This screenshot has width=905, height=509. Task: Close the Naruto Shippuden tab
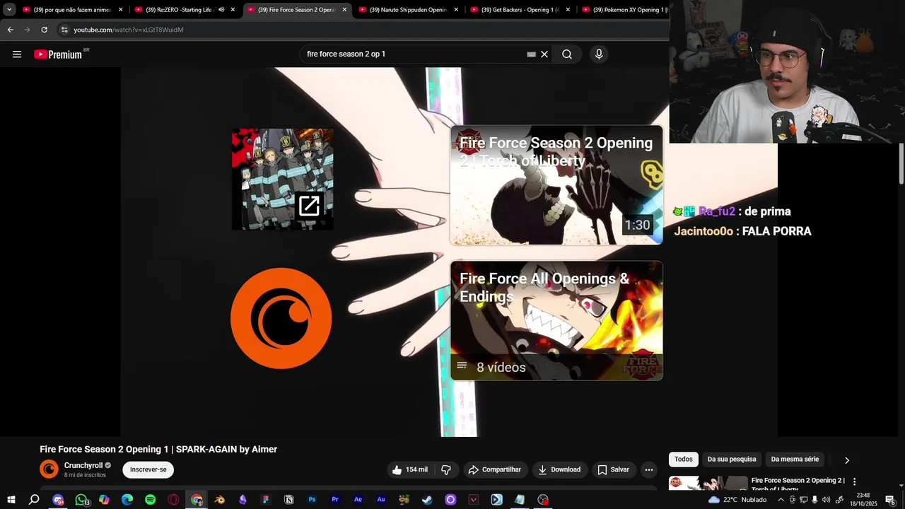456,10
